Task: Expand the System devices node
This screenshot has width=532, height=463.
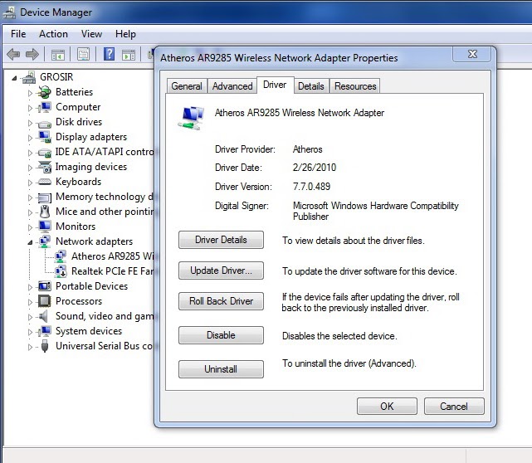Action: 30,332
